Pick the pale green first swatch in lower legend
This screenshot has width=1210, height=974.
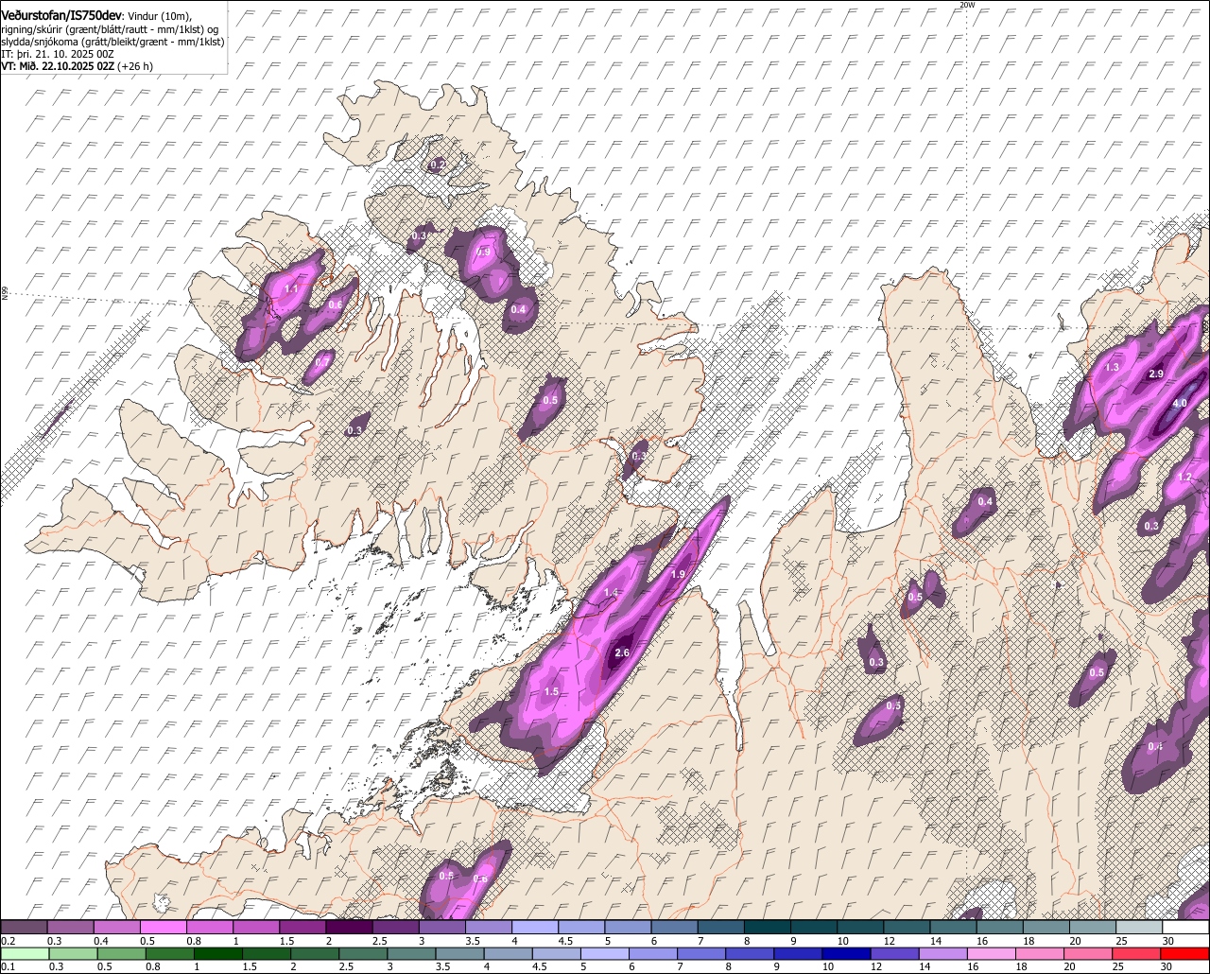[x=24, y=953]
